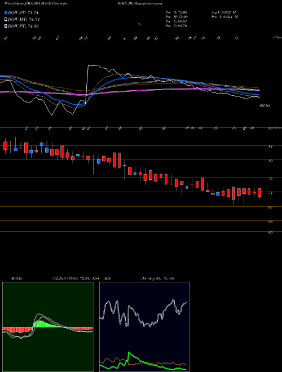Open the MACD histogram panel

click(x=48, y=327)
